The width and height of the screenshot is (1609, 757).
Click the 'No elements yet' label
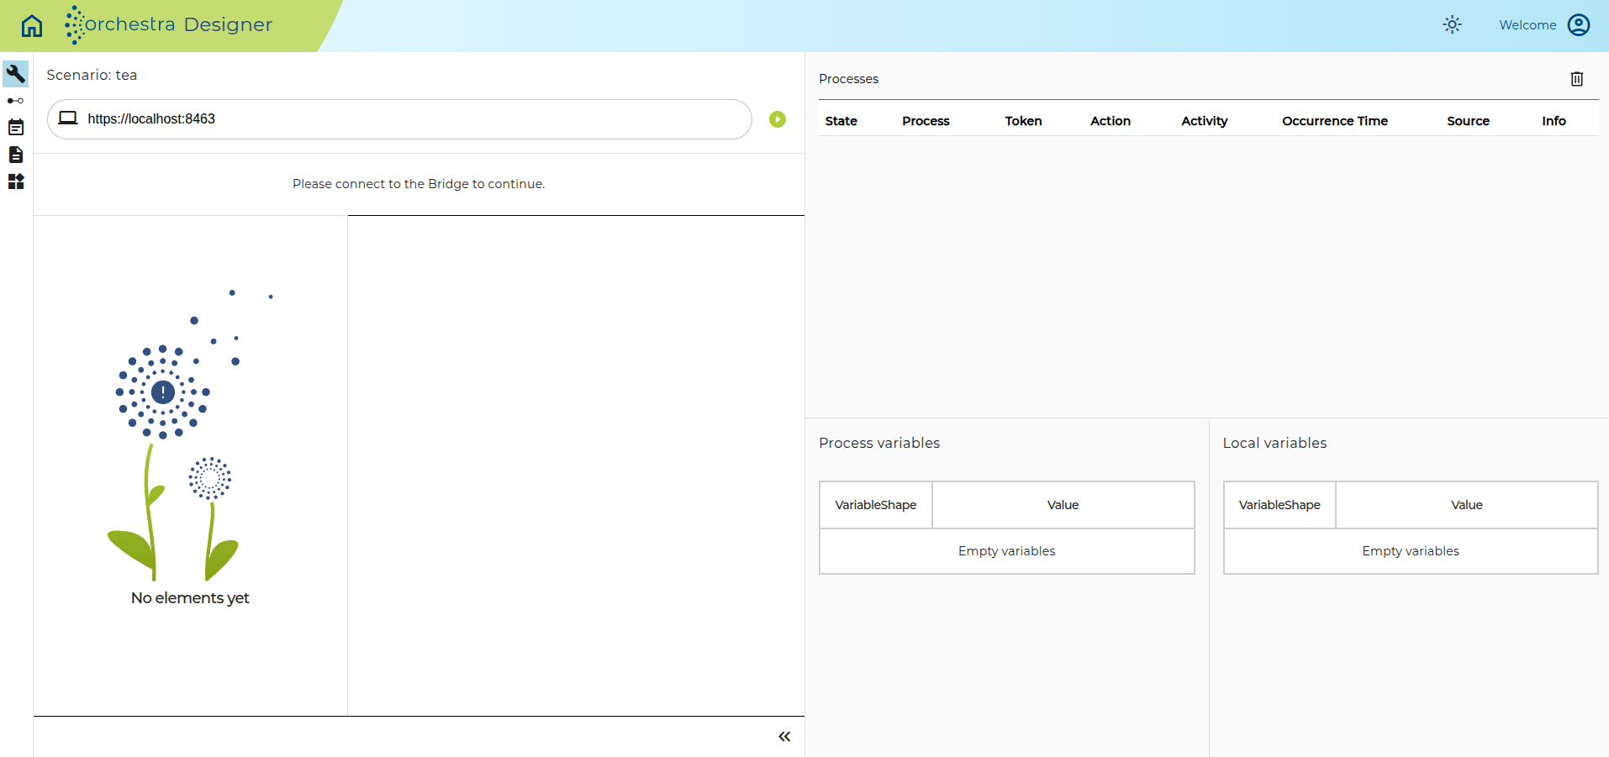(x=190, y=598)
